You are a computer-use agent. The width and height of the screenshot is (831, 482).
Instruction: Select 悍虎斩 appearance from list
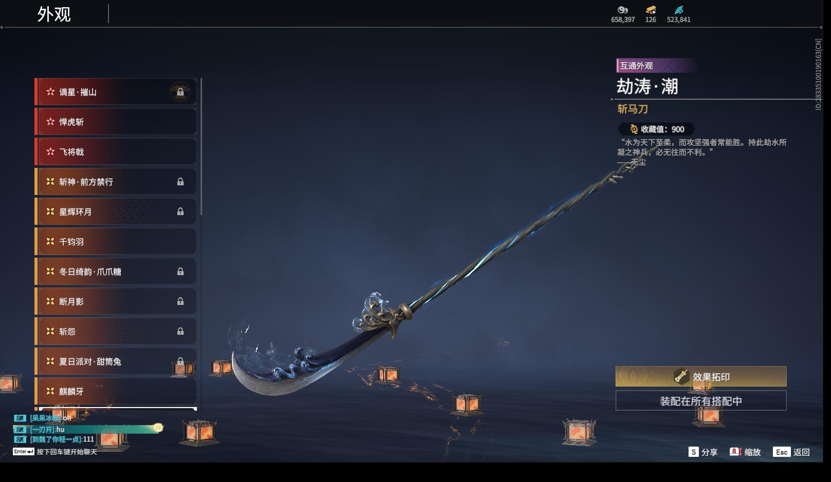click(x=116, y=122)
